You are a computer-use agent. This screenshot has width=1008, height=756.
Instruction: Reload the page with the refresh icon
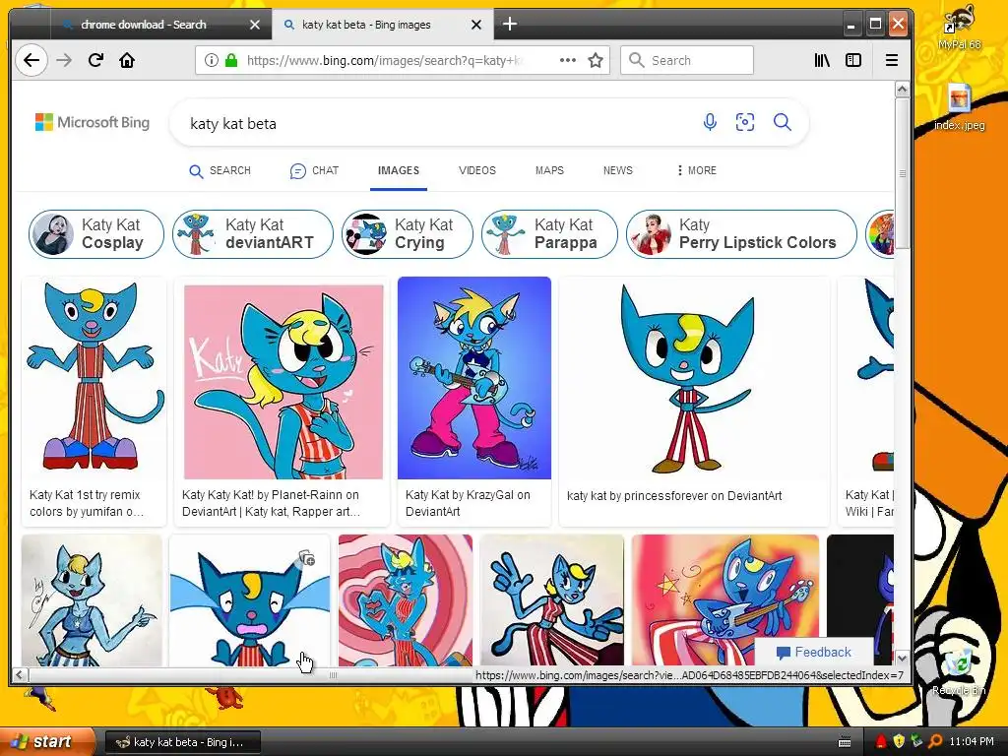pos(95,60)
